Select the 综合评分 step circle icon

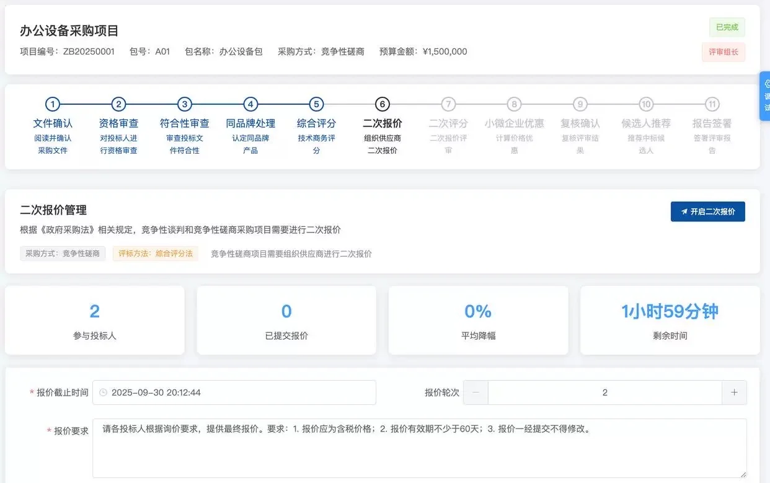point(316,104)
